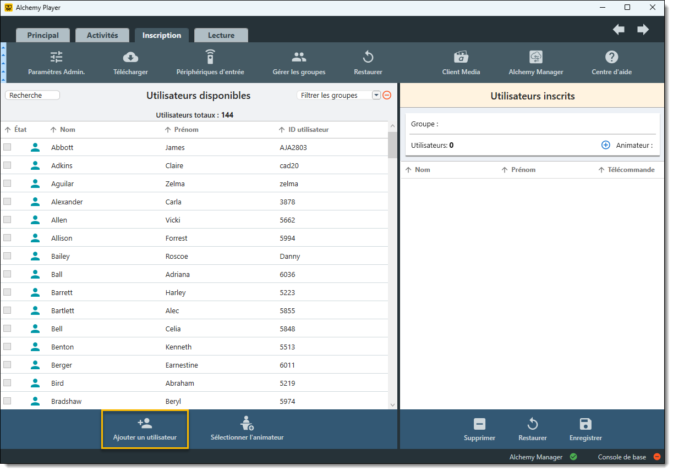Launch Client Media from toolbar
673x472 pixels.
(x=461, y=57)
